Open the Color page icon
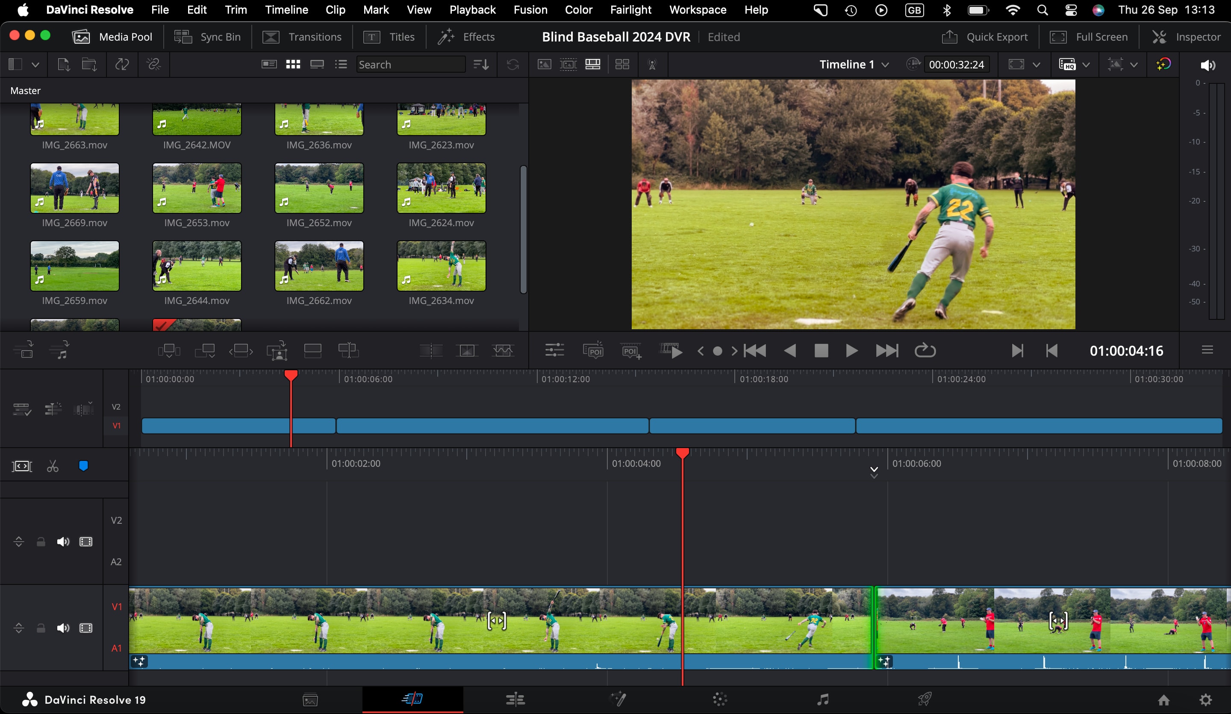 pyautogui.click(x=720, y=699)
